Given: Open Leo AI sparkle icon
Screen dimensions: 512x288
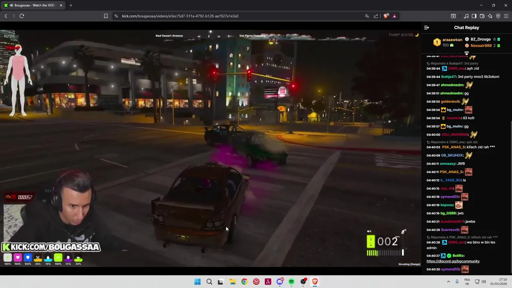Looking at the screenshot, I should click(x=490, y=16).
